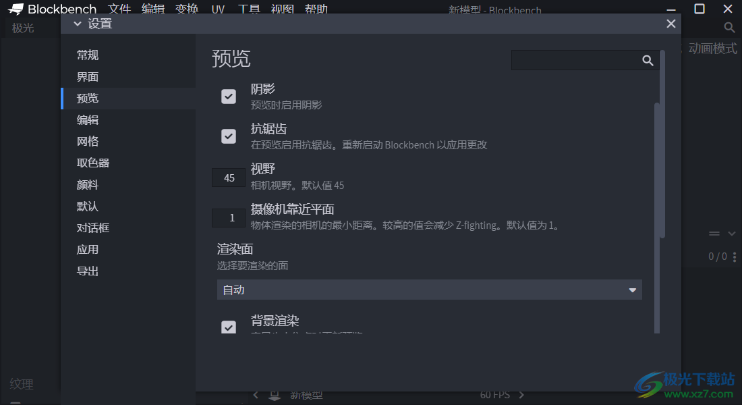Viewport: 742px width, 405px height.
Task: Open the 渲染面 dropdown set to 自动
Action: pyautogui.click(x=429, y=290)
